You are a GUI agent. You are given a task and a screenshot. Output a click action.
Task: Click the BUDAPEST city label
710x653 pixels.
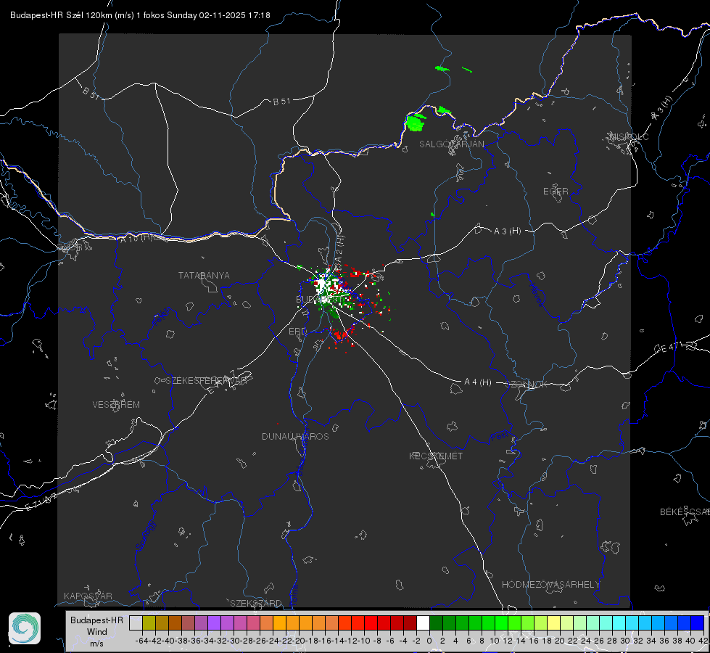pos(320,299)
